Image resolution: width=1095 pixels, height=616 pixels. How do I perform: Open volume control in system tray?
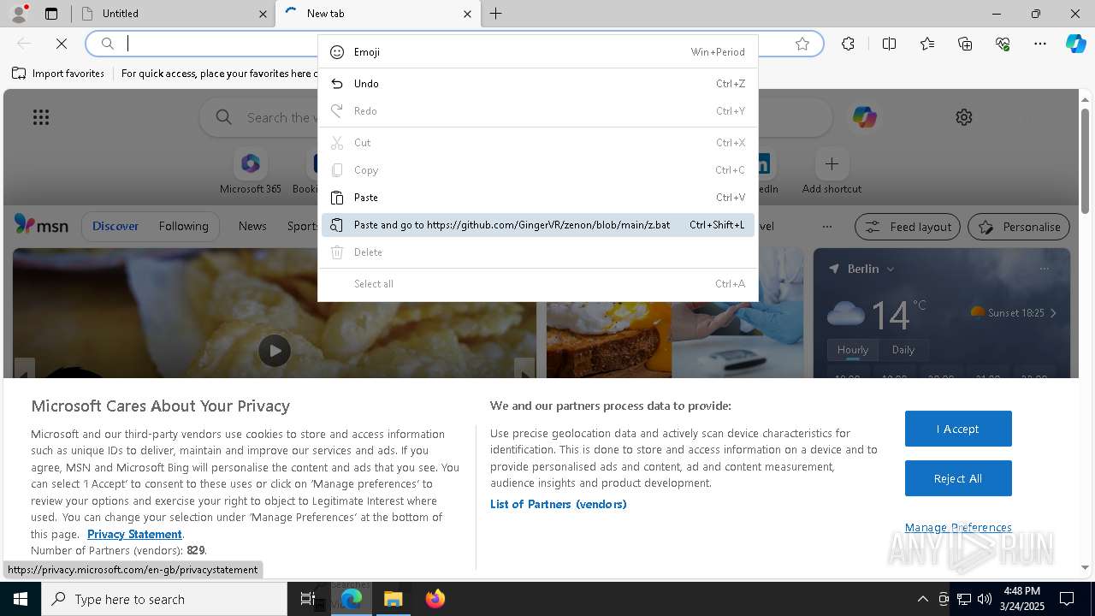point(985,599)
